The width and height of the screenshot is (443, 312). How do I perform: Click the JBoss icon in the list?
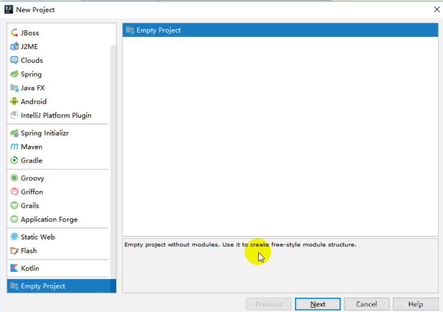pos(14,33)
